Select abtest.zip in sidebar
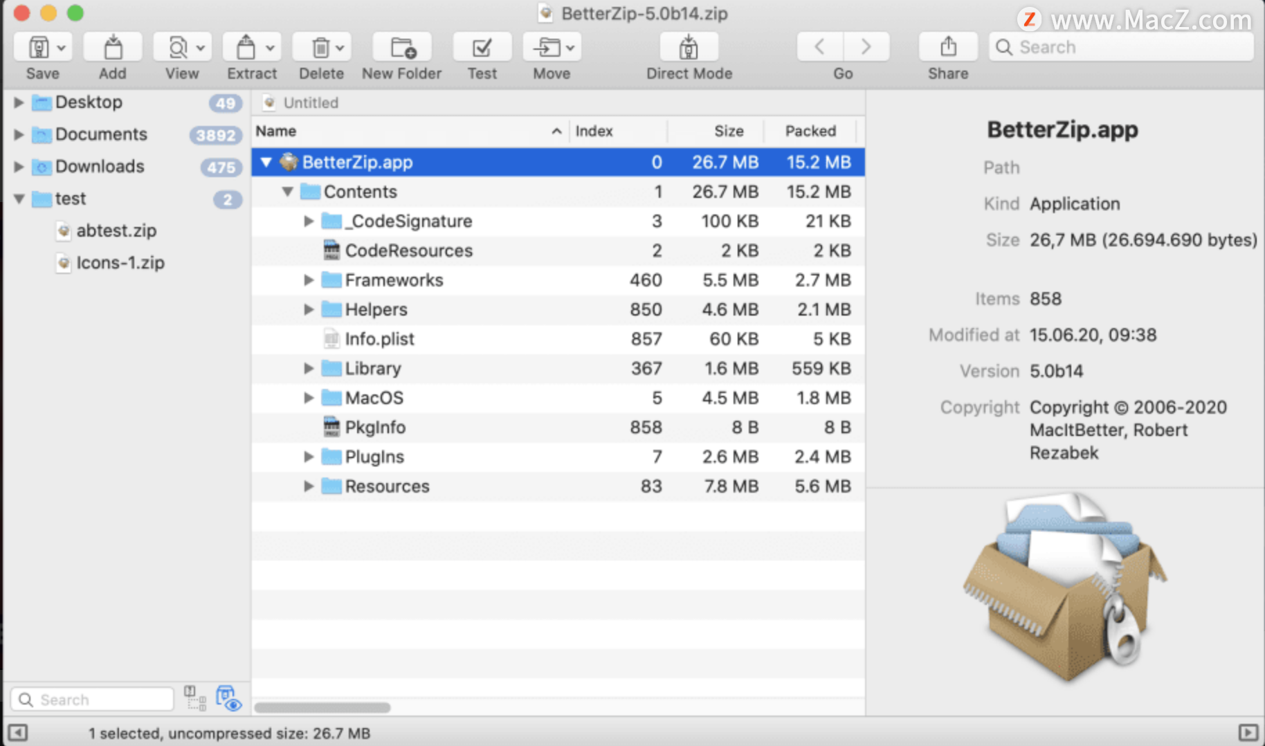This screenshot has height=746, width=1265. click(116, 230)
